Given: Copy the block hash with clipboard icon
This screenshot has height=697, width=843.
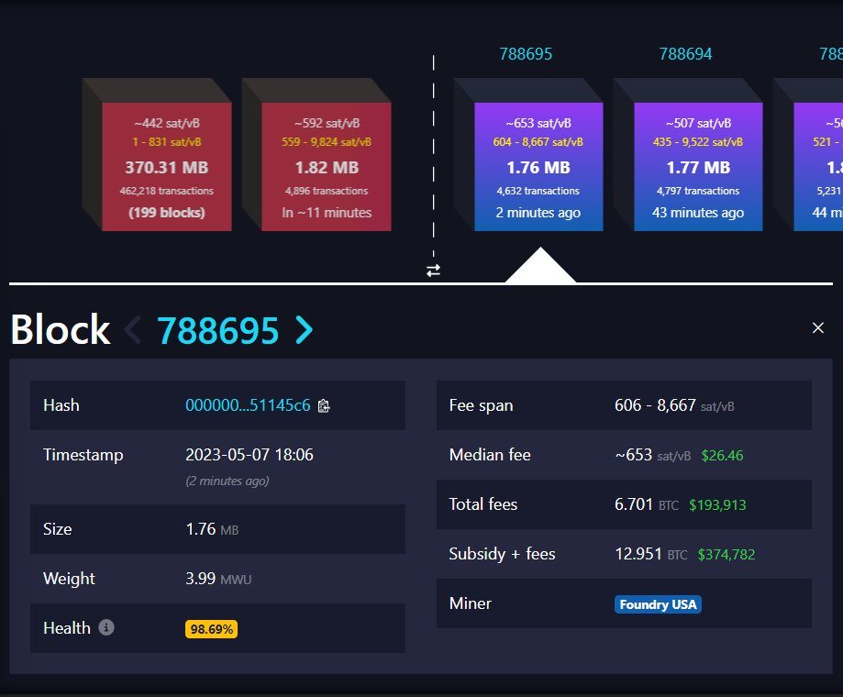Looking at the screenshot, I should coord(324,405).
